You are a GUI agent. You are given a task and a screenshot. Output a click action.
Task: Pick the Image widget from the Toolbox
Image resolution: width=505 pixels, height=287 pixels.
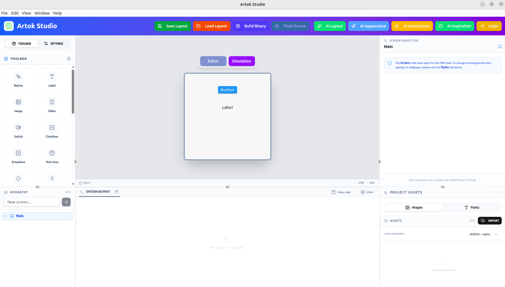click(18, 105)
